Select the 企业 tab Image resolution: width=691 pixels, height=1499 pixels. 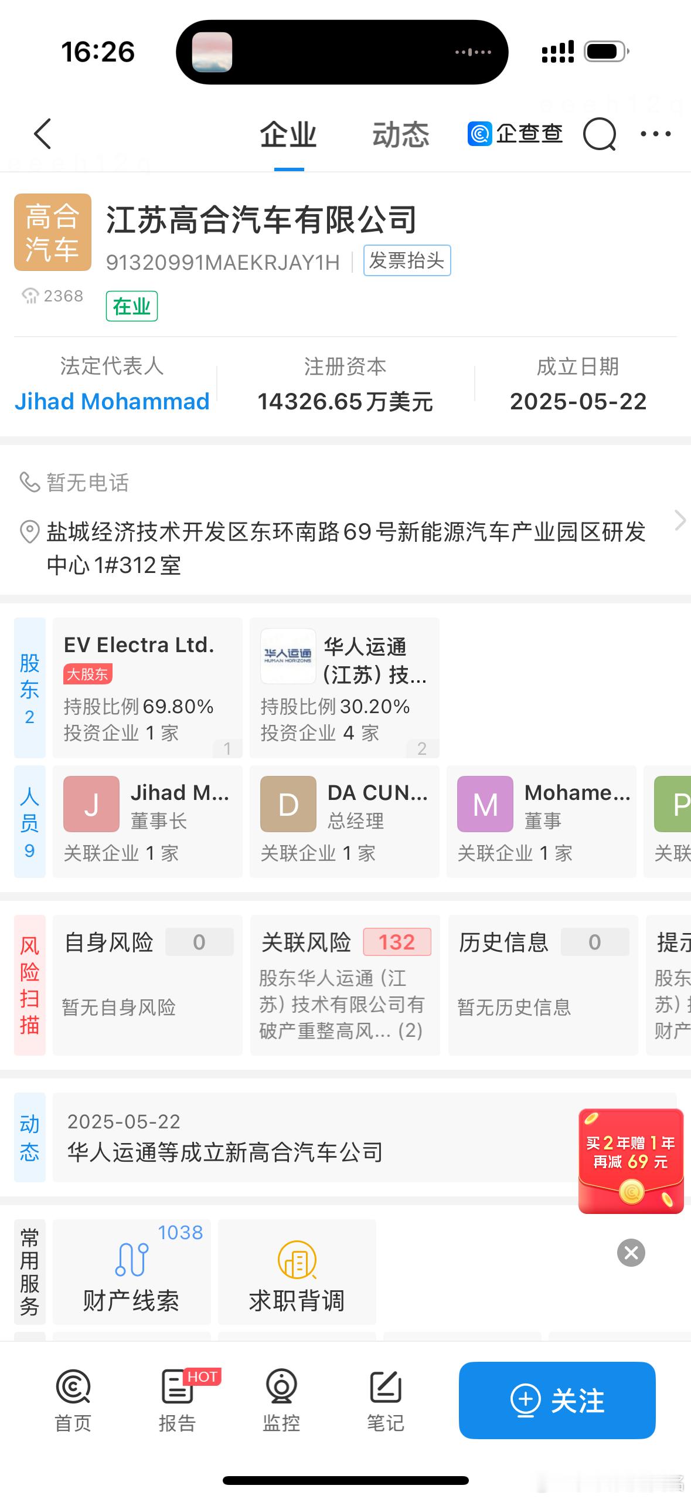click(288, 135)
